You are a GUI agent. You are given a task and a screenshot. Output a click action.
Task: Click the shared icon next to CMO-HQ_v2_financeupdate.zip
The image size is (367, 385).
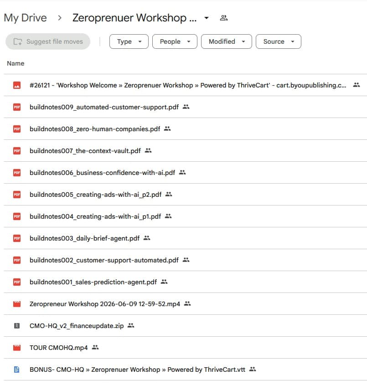click(131, 326)
